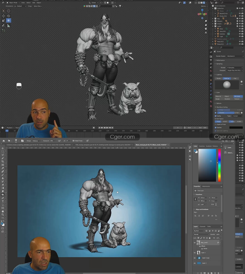Go to Photoshop Home screen icon
245x274 pixels.
(4, 141)
